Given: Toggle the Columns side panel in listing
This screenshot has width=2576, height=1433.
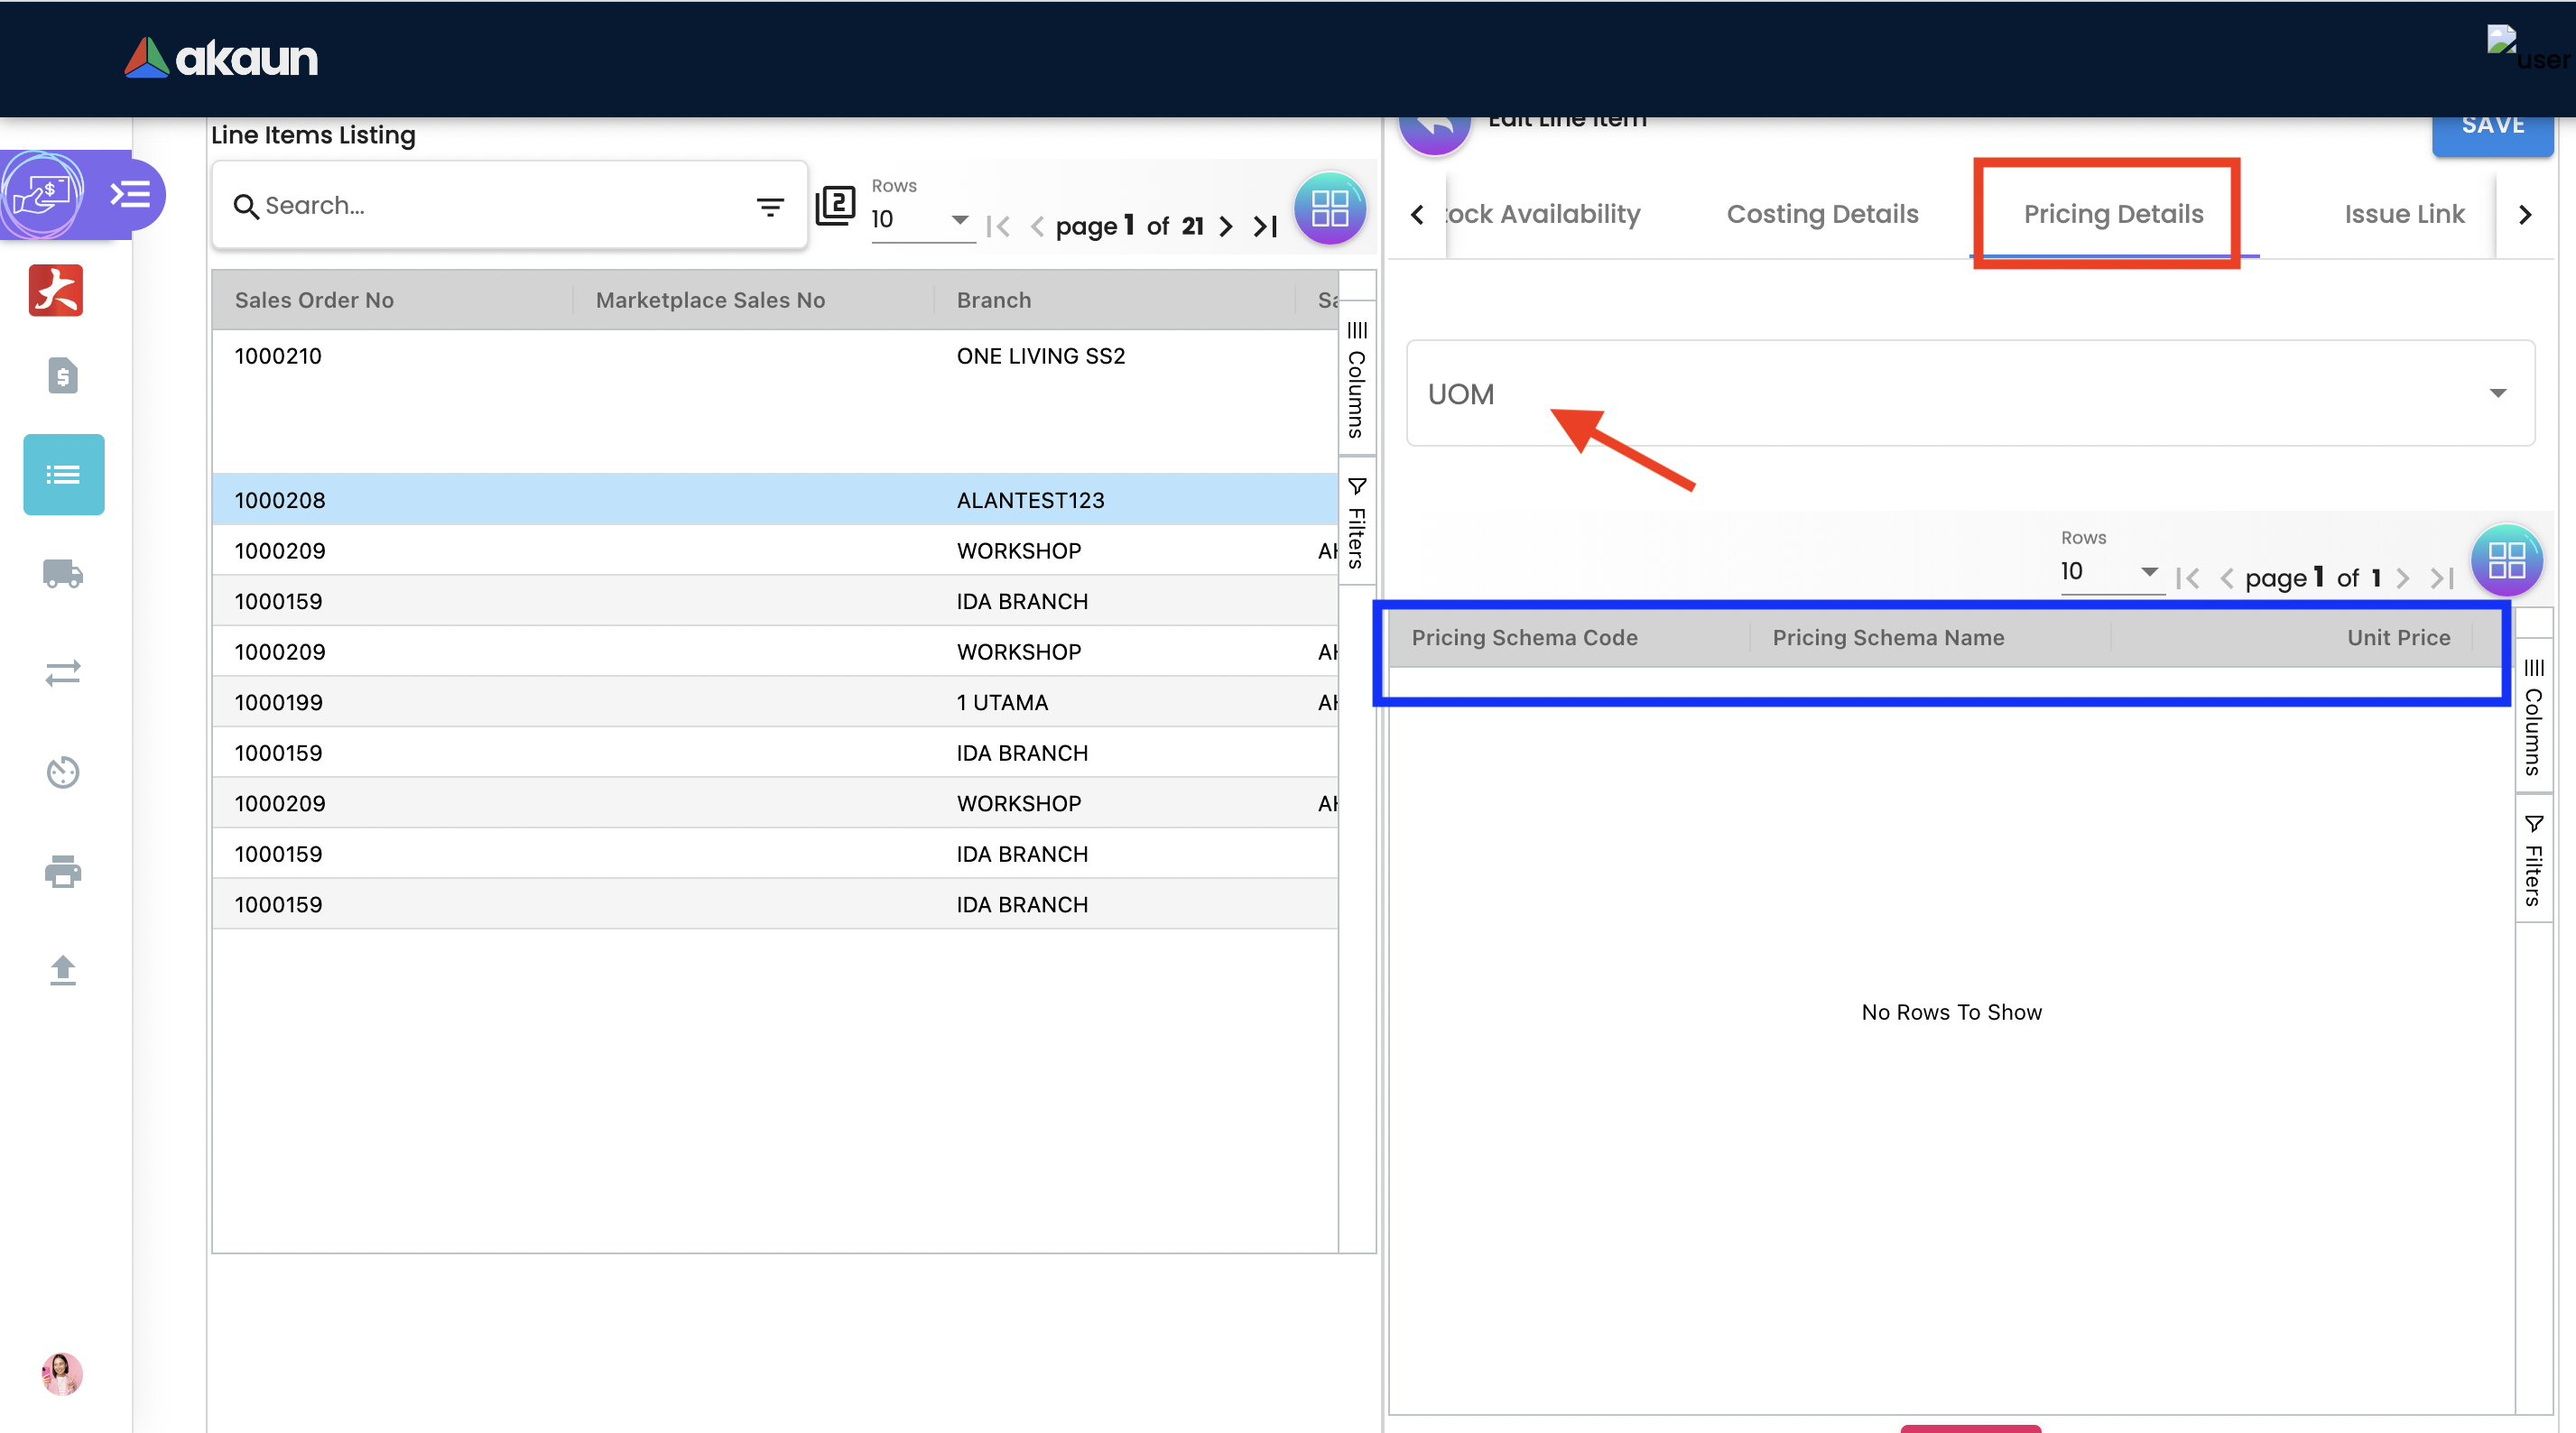Looking at the screenshot, I should [1356, 380].
